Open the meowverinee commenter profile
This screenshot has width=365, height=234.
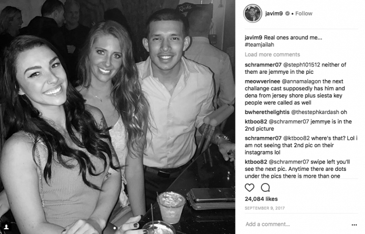(x=262, y=82)
